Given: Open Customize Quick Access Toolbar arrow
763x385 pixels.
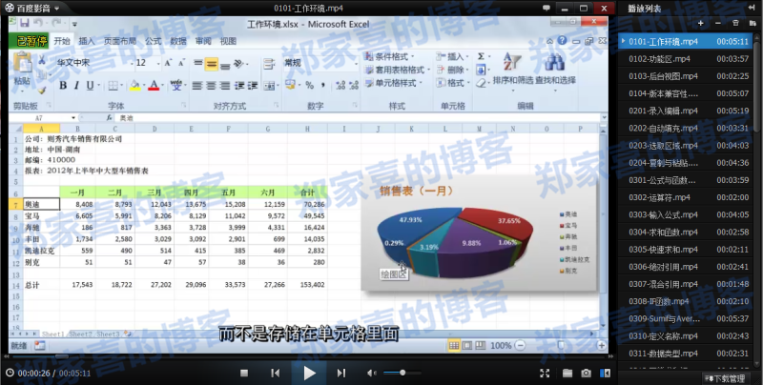Looking at the screenshot, I should click(x=75, y=23).
